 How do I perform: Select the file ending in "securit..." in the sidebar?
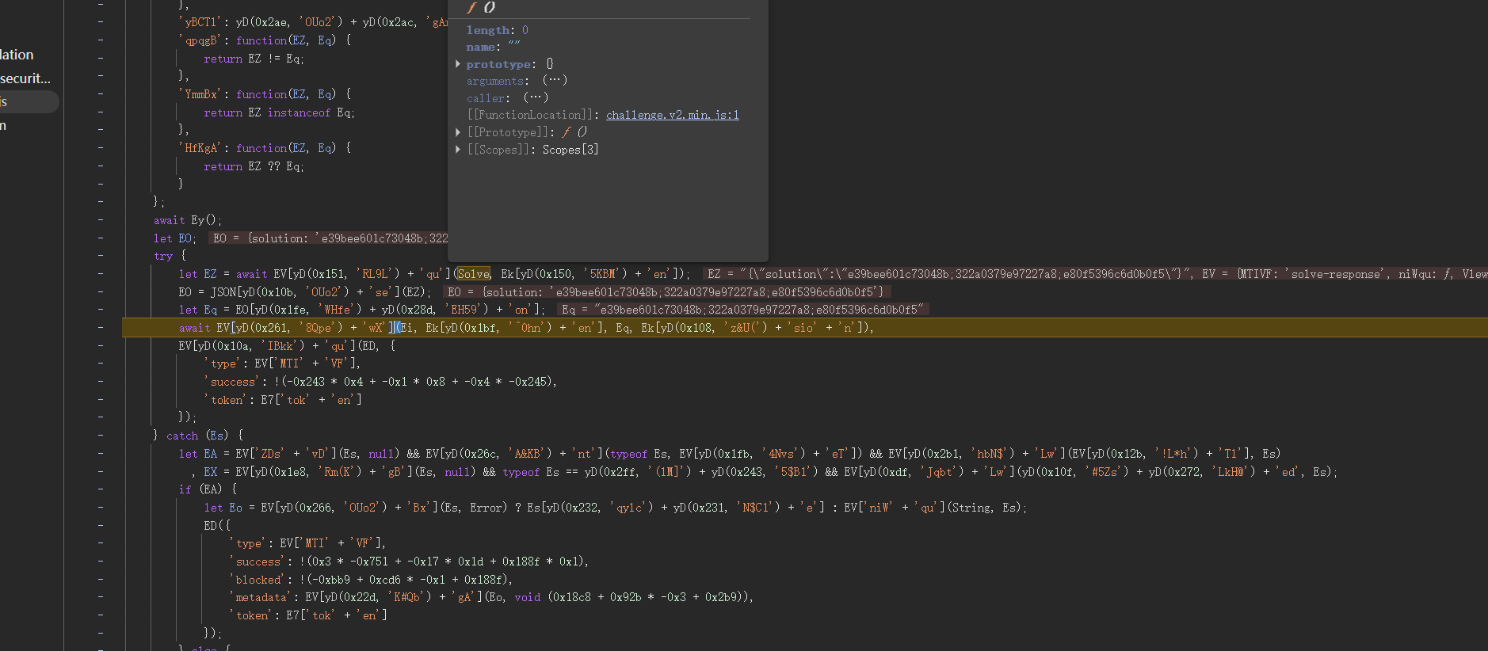(25, 78)
